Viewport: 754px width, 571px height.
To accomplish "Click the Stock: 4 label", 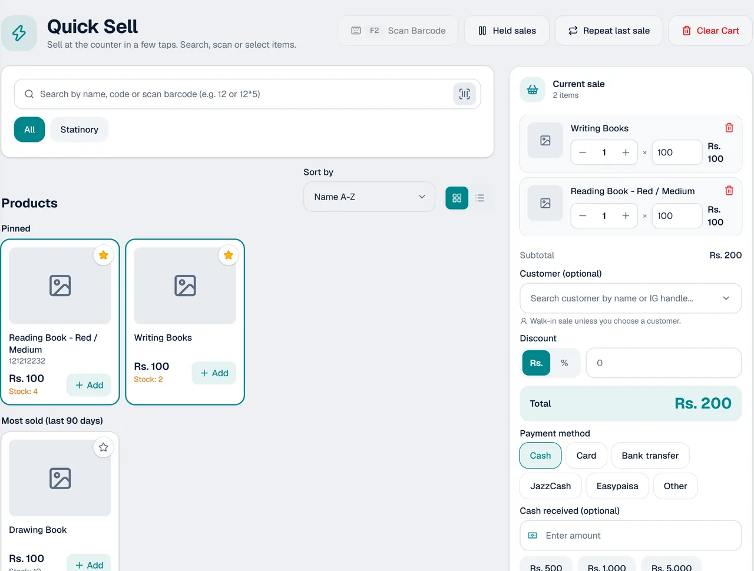I will point(24,391).
